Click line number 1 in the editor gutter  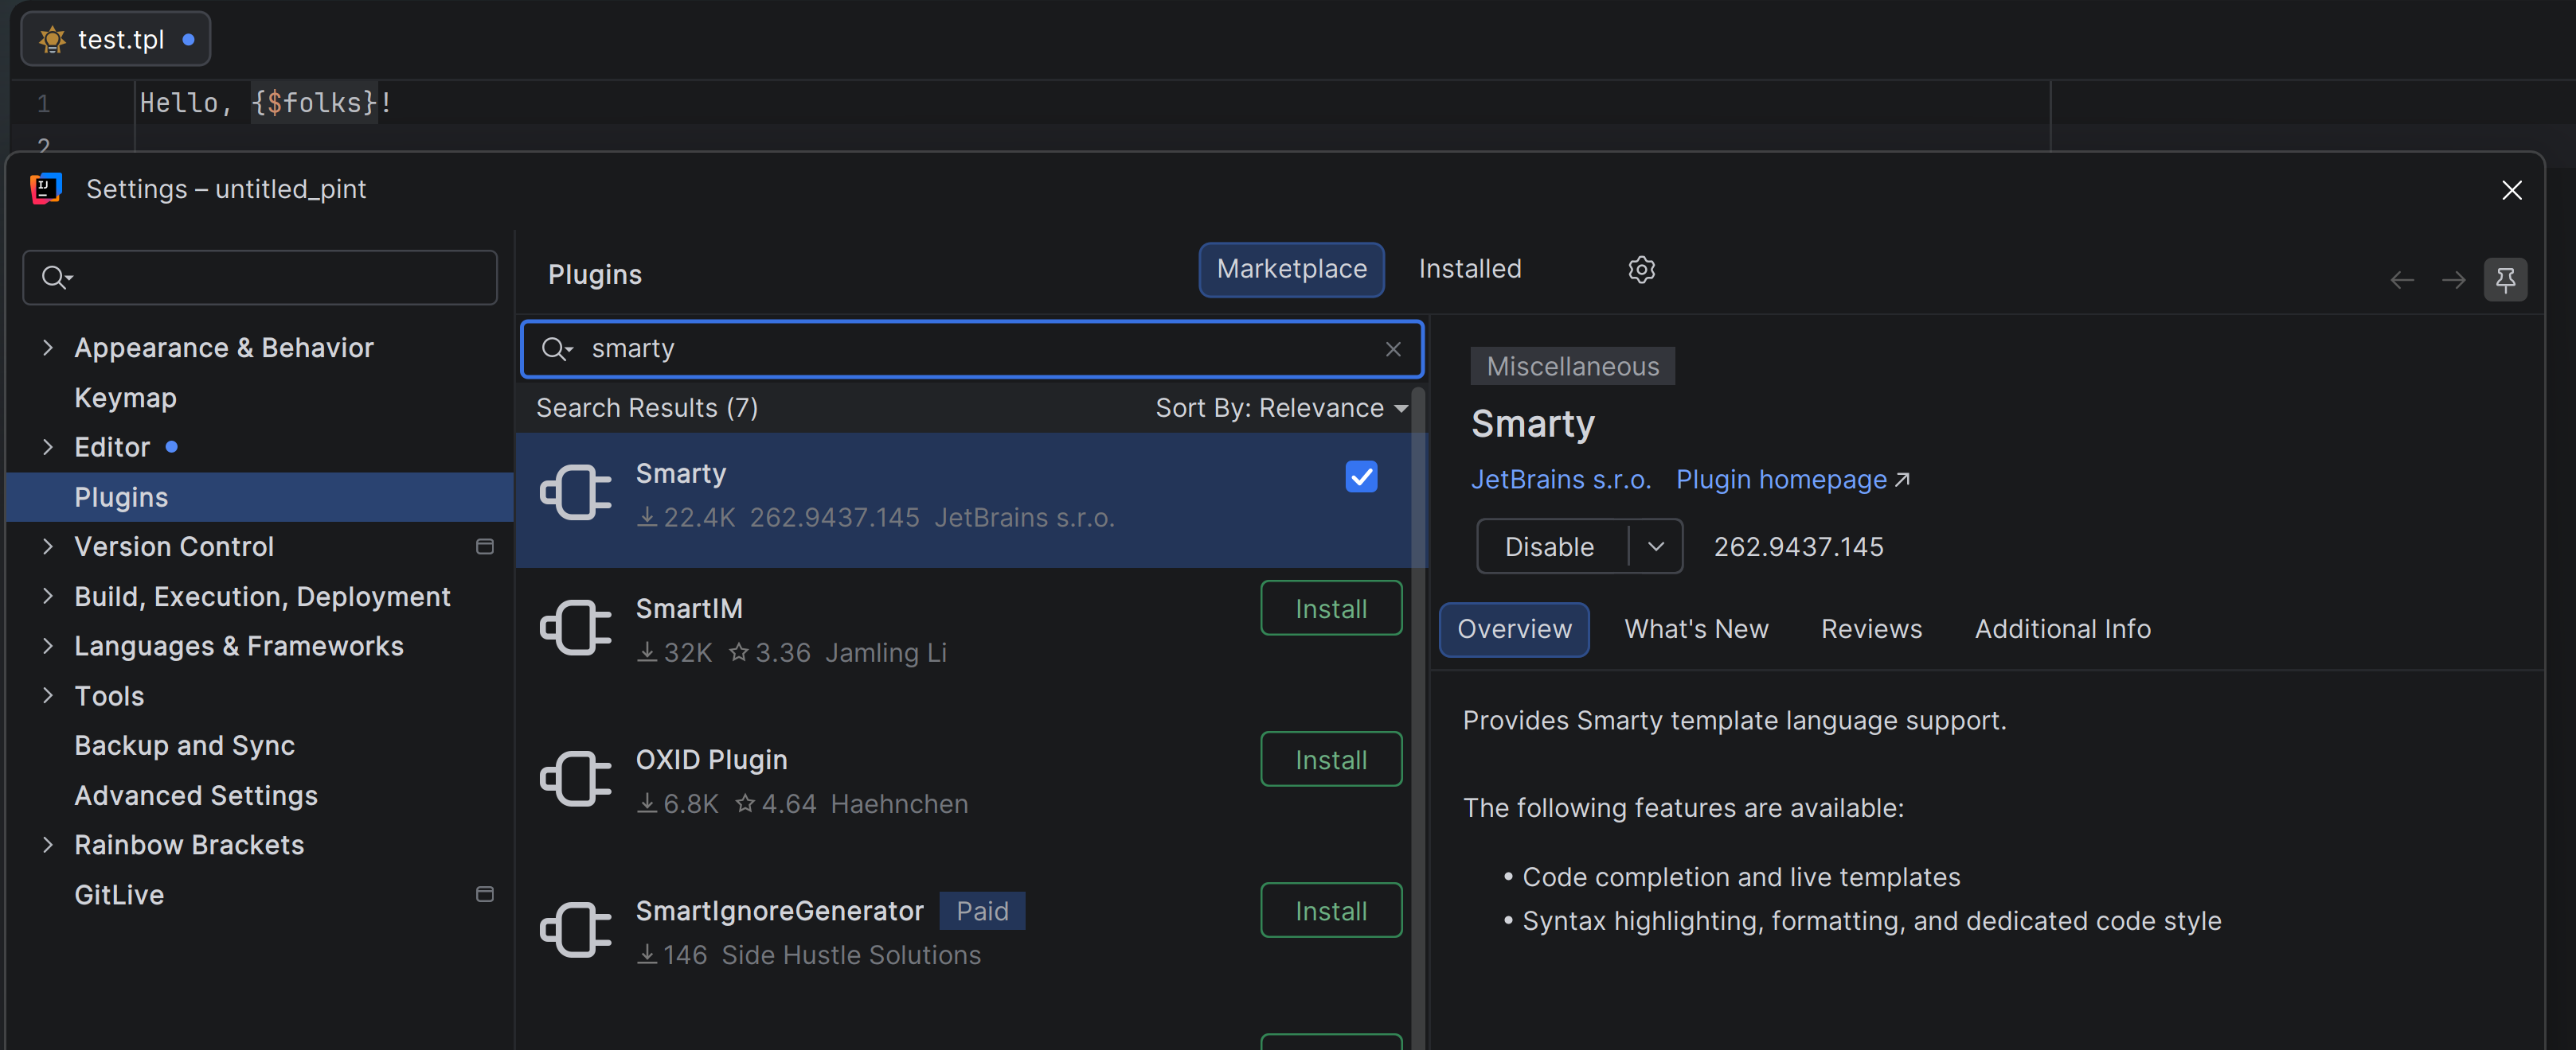click(43, 103)
